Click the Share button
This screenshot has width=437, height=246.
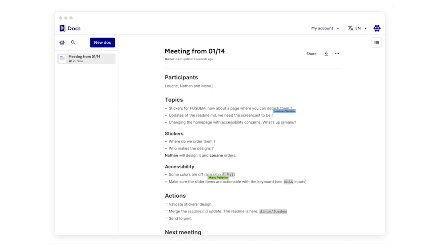311,54
